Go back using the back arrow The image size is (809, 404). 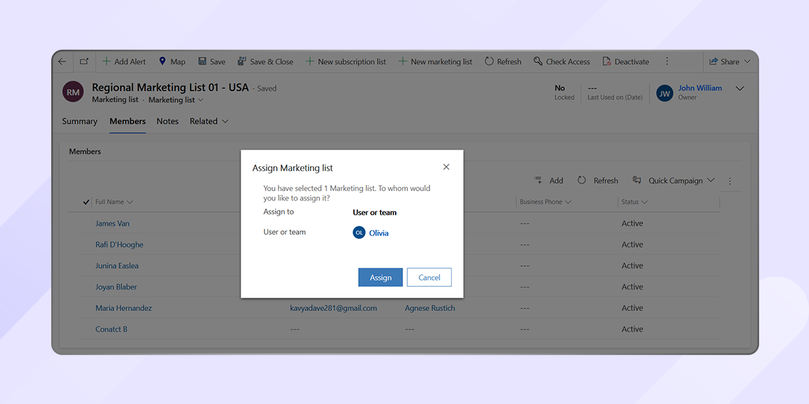tap(62, 61)
